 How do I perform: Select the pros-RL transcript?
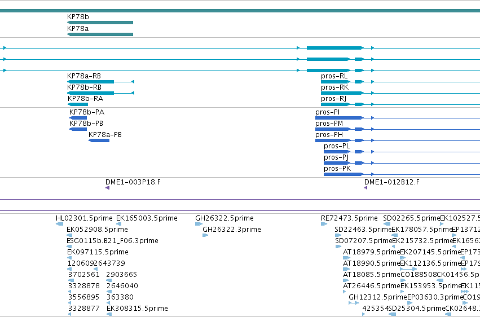[400, 82]
